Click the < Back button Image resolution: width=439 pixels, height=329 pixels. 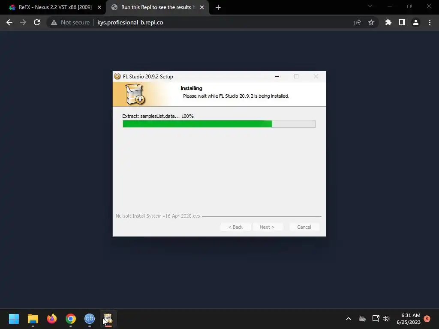pos(235,227)
